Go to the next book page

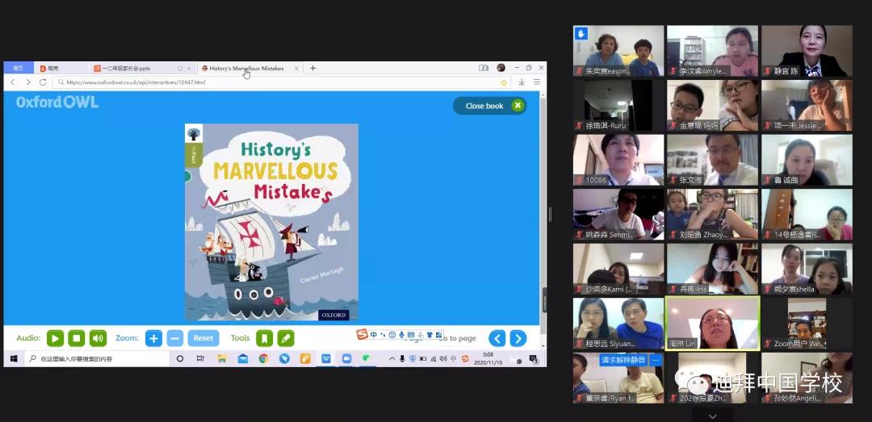coord(518,338)
